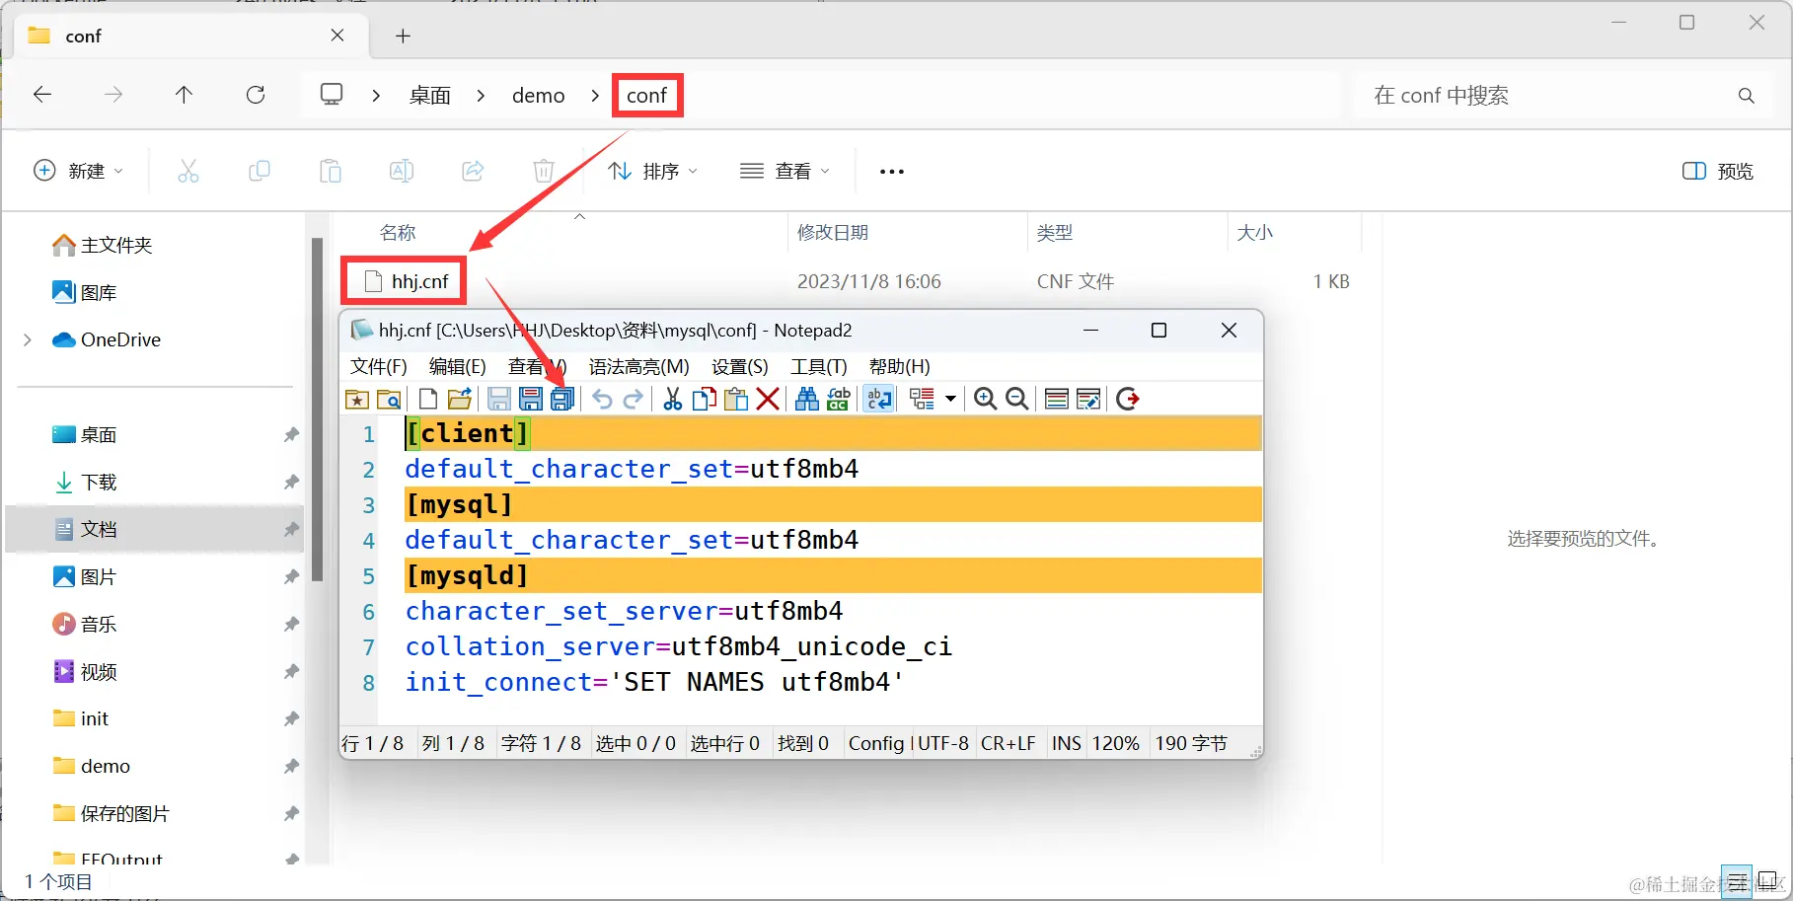This screenshot has height=901, width=1793.
Task: Zoom out with the magnifier minus icon
Action: [x=1016, y=399]
